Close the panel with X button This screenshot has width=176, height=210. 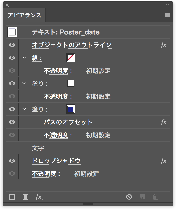(x=7, y=5)
